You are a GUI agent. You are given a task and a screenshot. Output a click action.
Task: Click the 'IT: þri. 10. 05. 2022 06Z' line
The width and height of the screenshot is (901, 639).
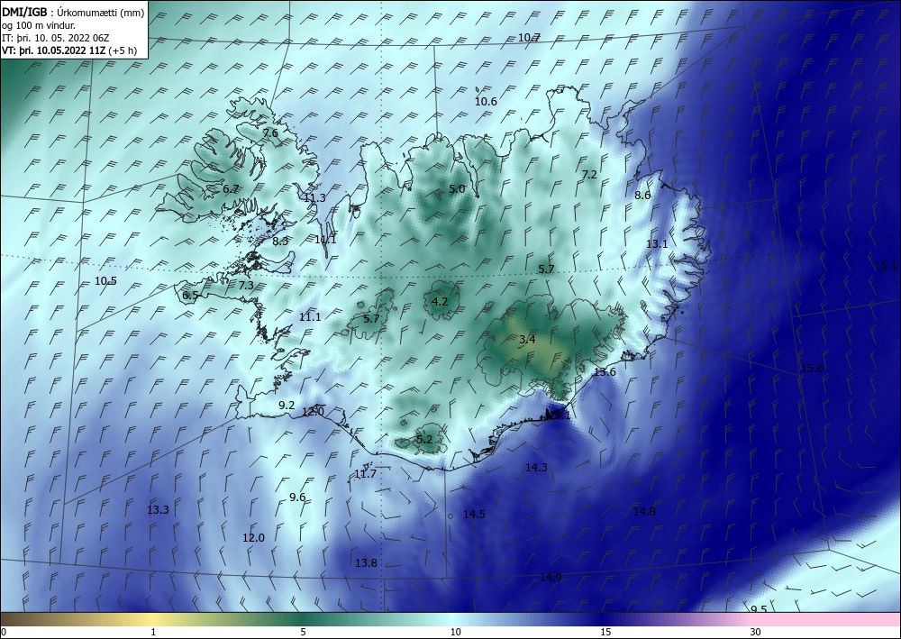point(56,38)
